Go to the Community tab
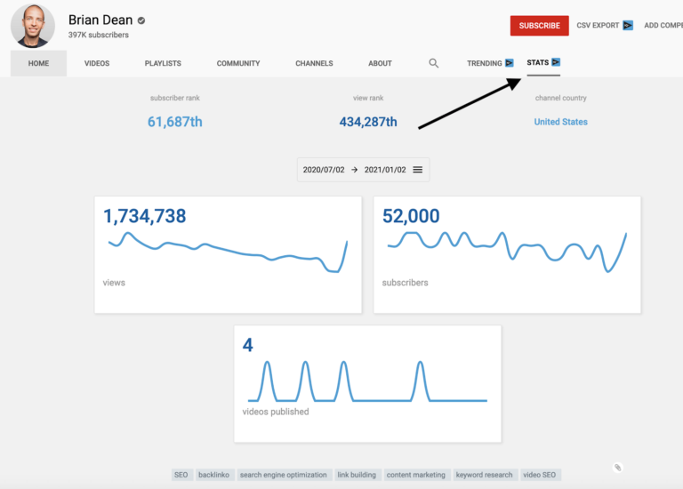This screenshot has height=489, width=683. coord(238,63)
